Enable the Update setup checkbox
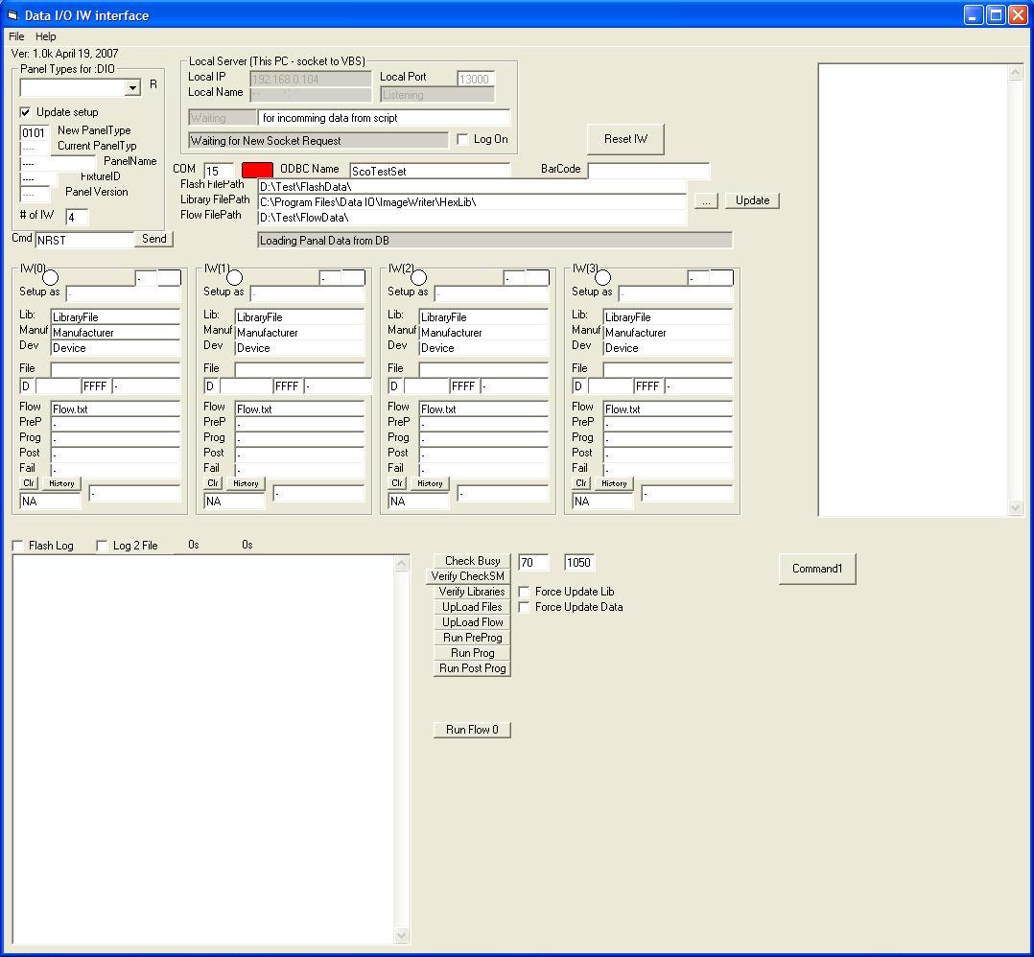This screenshot has width=1034, height=957. (x=26, y=112)
